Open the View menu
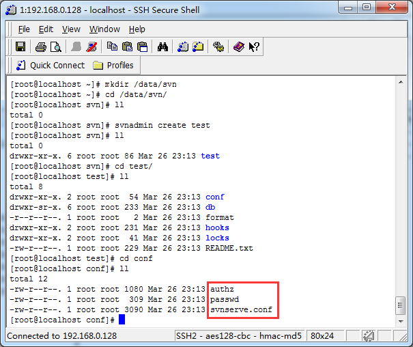This screenshot has width=413, height=347. click(x=71, y=29)
